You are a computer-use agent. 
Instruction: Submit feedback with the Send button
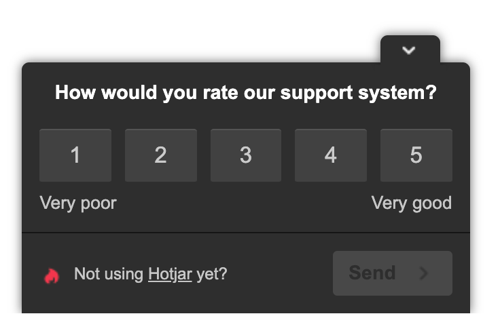tap(393, 273)
